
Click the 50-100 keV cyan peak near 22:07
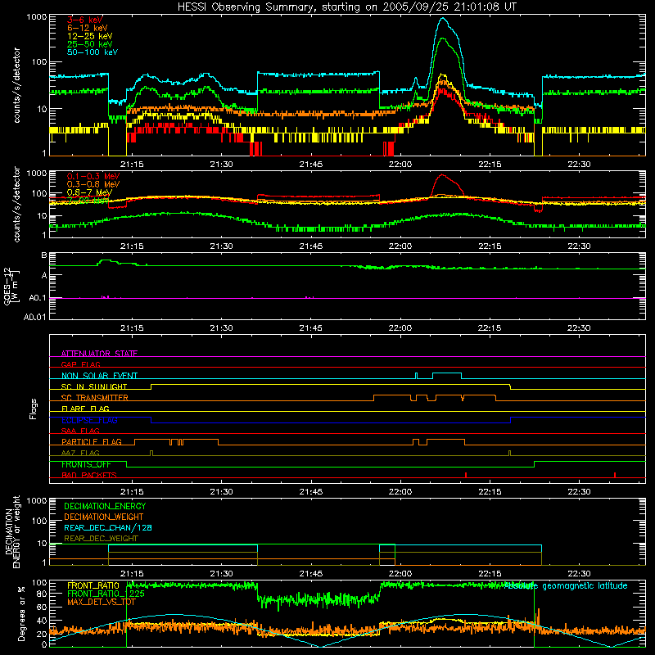tap(443, 19)
